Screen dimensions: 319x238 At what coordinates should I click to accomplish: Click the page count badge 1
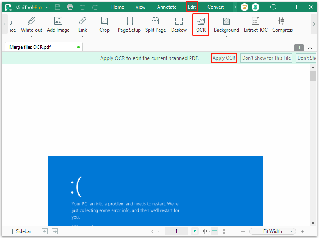[x=299, y=48]
